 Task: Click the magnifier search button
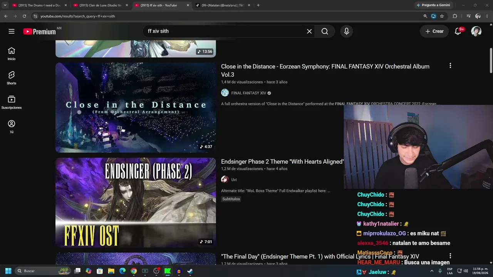325,31
